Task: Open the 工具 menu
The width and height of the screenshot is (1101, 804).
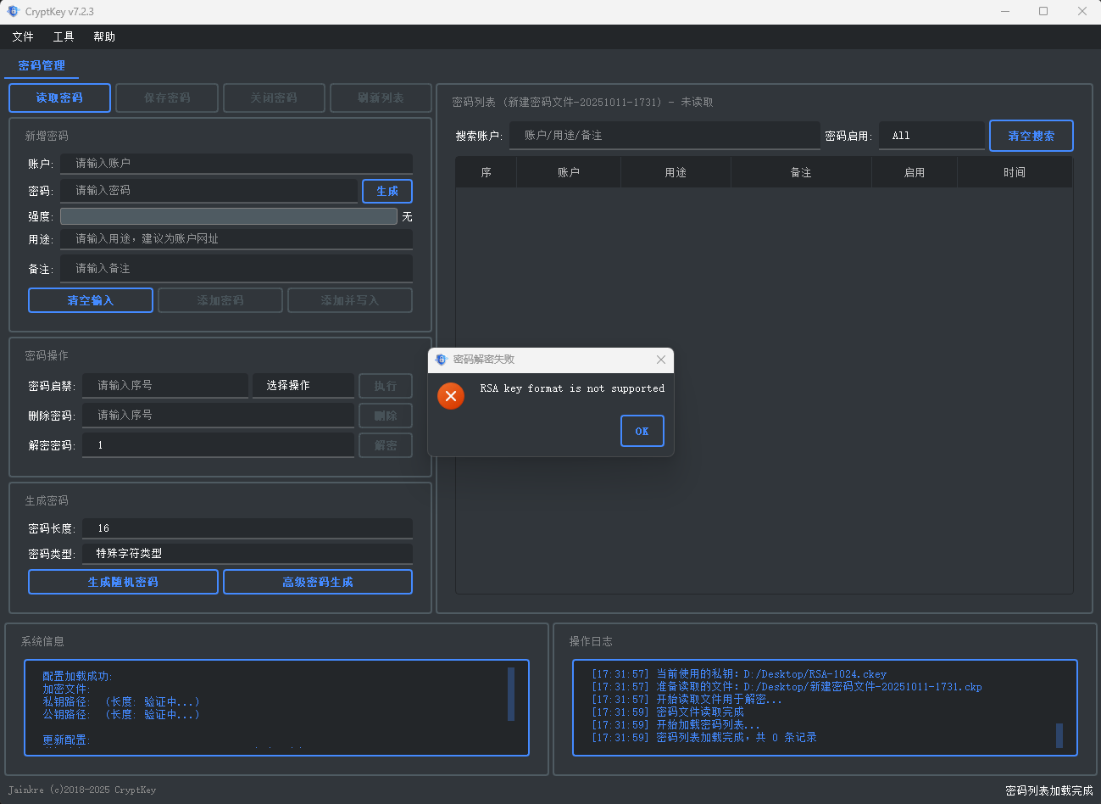Action: [64, 36]
